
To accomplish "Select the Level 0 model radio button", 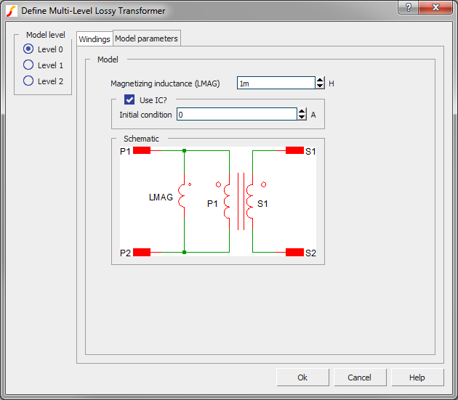I will 29,49.
